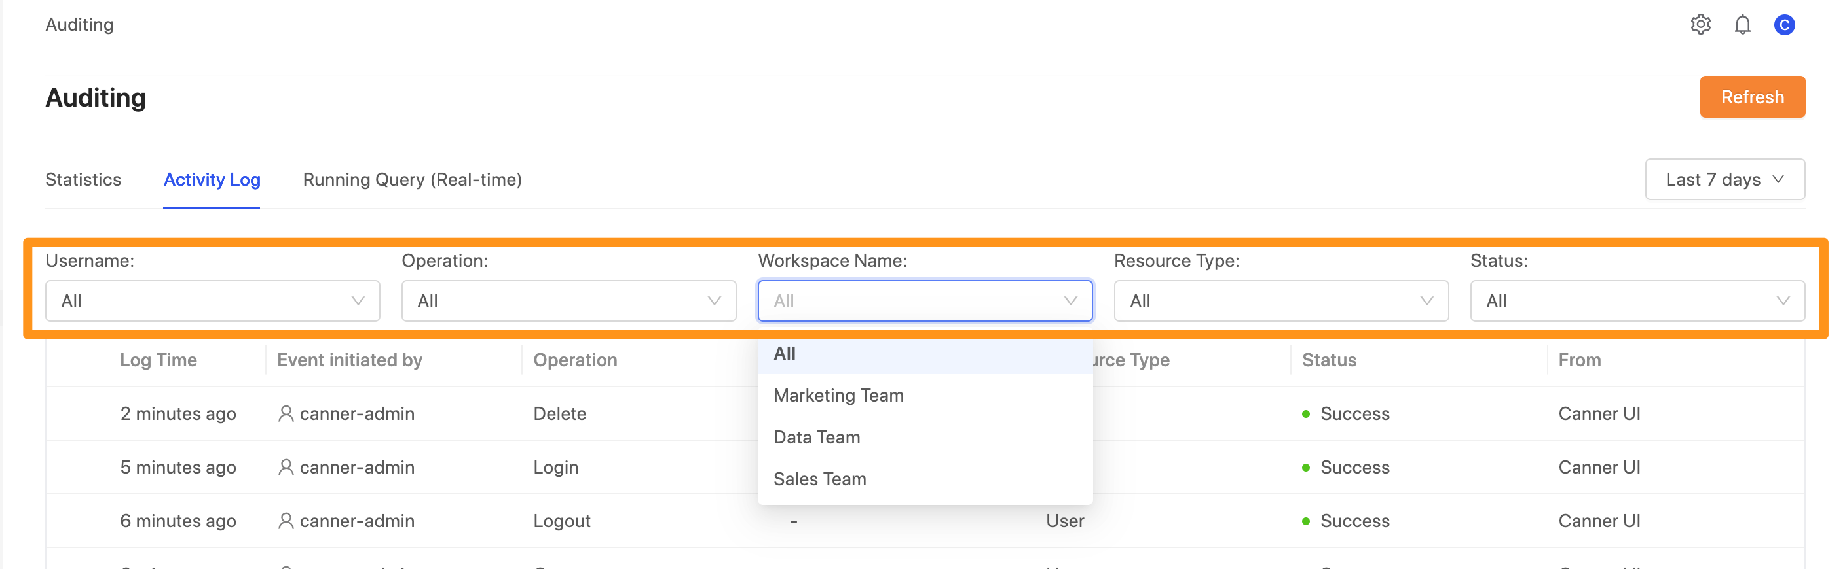Click the user icon beside canner-admin in Logout row
This screenshot has height=569, width=1845.
(286, 521)
